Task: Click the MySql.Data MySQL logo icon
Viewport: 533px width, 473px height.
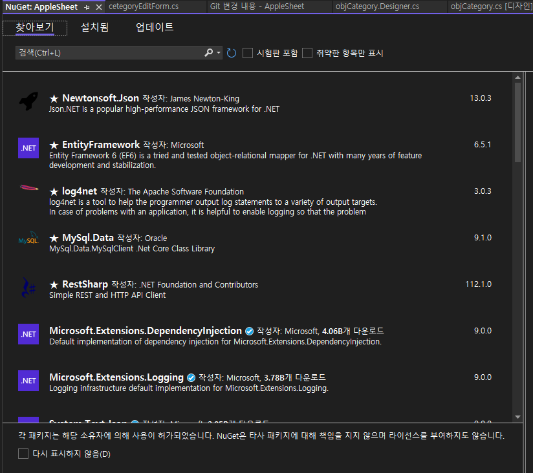Action: click(28, 238)
